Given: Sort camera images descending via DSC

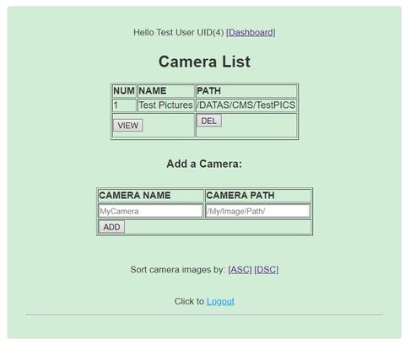Looking at the screenshot, I should [267, 270].
